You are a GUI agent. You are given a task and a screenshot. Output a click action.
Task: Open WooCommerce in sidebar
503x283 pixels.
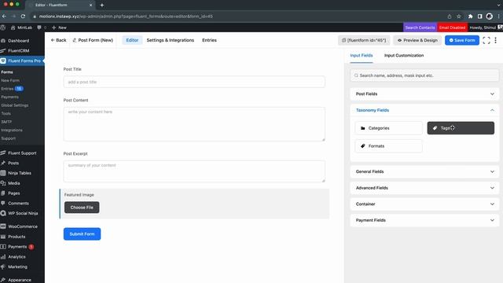[23, 226]
